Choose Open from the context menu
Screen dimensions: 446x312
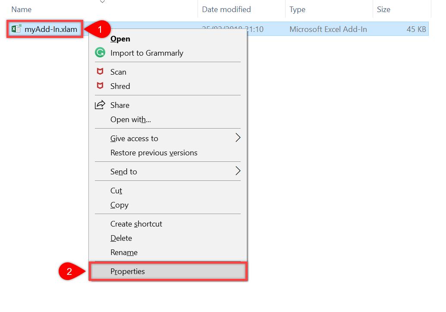(120, 39)
